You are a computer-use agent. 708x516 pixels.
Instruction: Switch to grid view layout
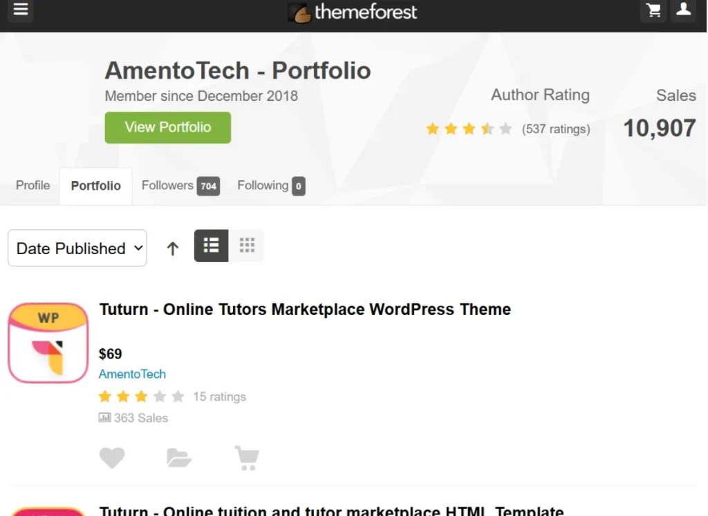coord(247,245)
